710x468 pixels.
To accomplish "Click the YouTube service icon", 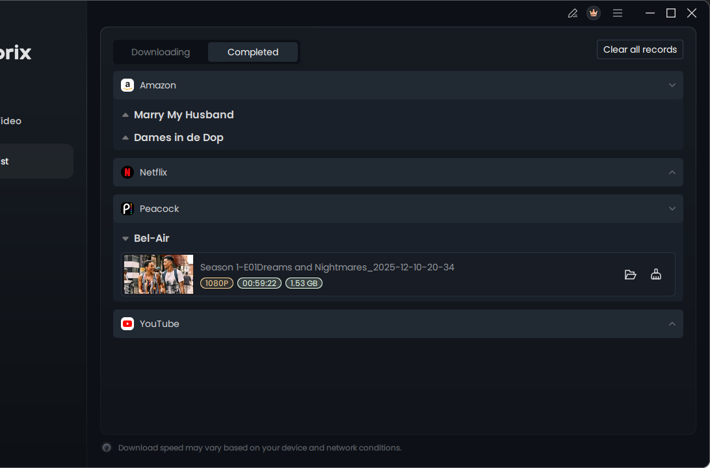I will pyautogui.click(x=127, y=323).
